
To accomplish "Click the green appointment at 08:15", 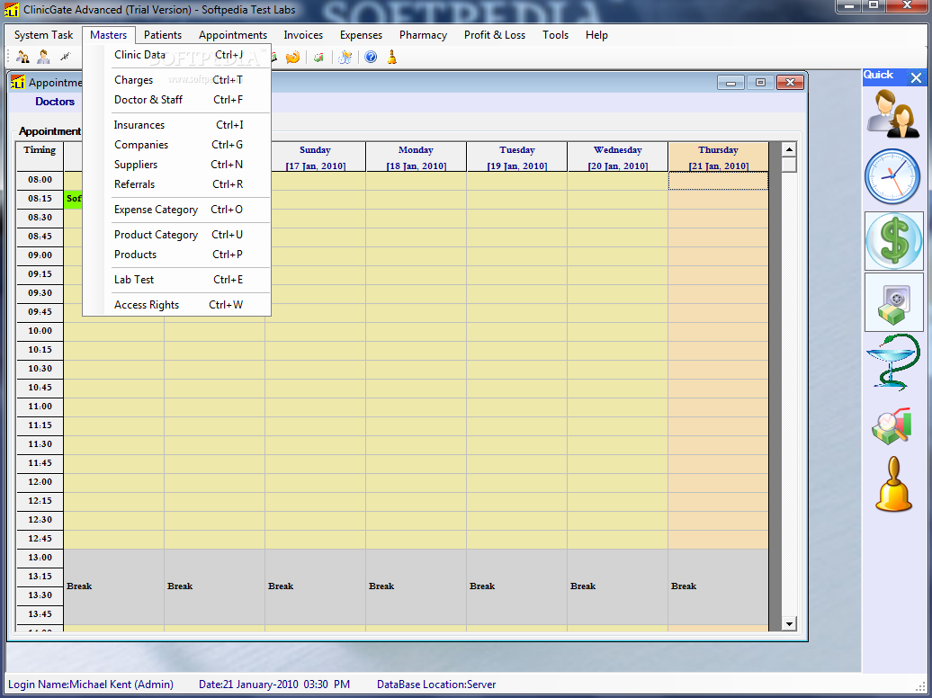I will (73, 199).
